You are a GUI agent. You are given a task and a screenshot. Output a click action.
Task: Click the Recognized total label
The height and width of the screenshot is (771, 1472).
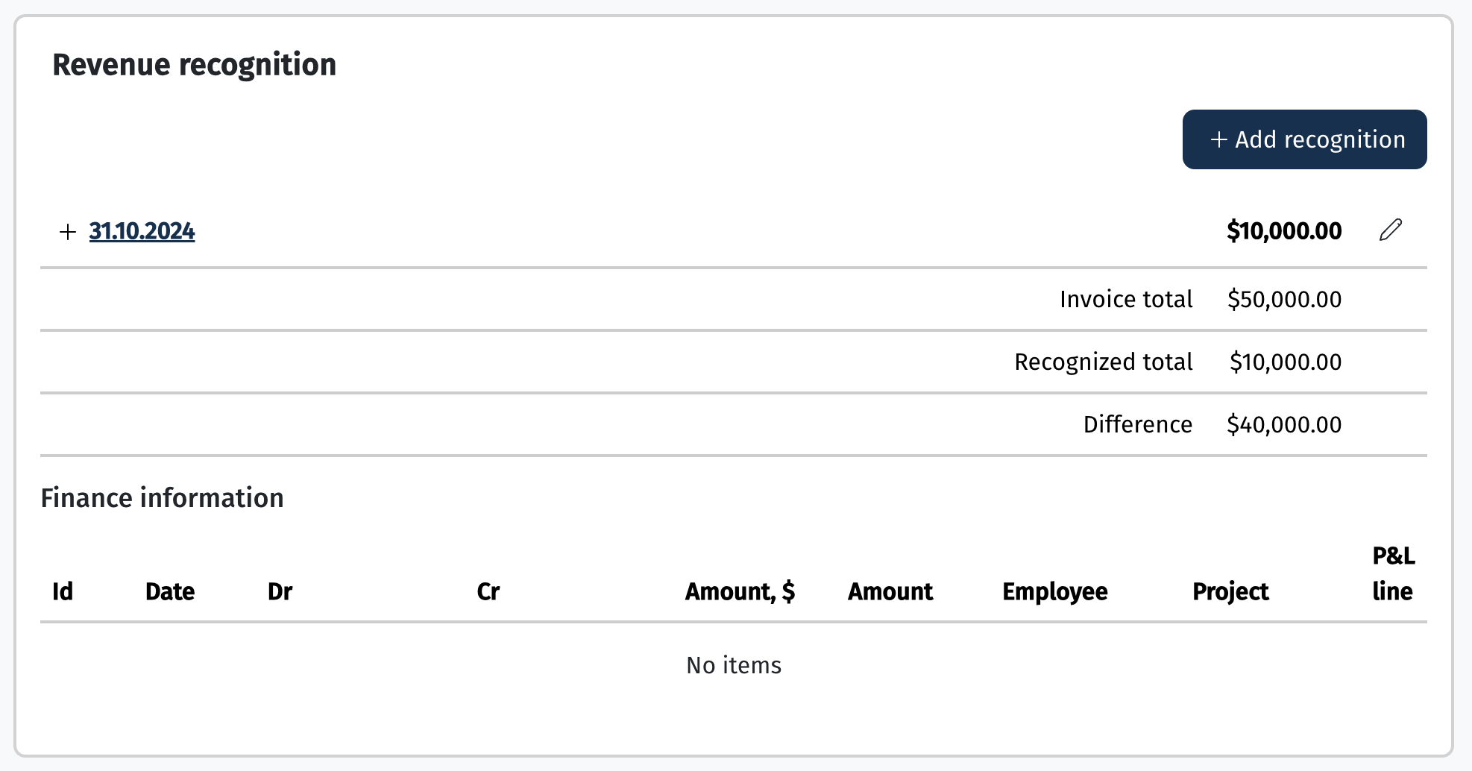[1104, 362]
